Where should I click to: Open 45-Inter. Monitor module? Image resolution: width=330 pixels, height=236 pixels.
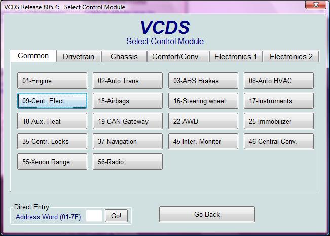(x=203, y=141)
